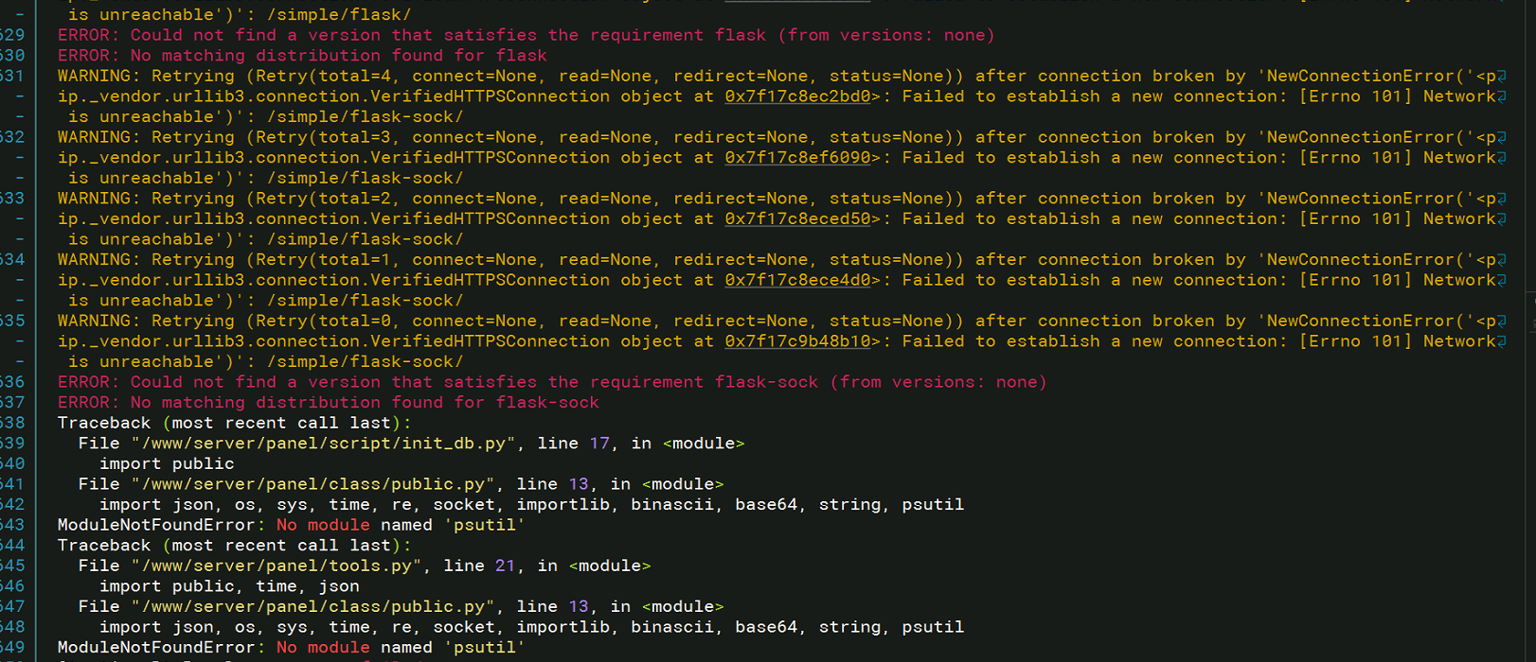
Task: Open the 0x7f17c8ec2bd0 object address link
Action: coord(797,96)
